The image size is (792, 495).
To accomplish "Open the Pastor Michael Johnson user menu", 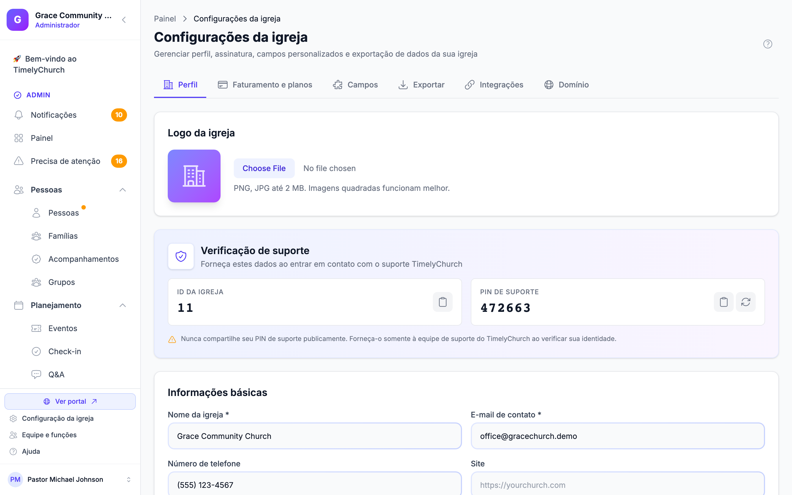I will (70, 480).
